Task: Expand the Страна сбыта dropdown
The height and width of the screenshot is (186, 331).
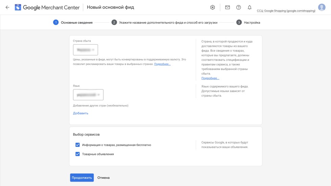Action: (x=86, y=50)
